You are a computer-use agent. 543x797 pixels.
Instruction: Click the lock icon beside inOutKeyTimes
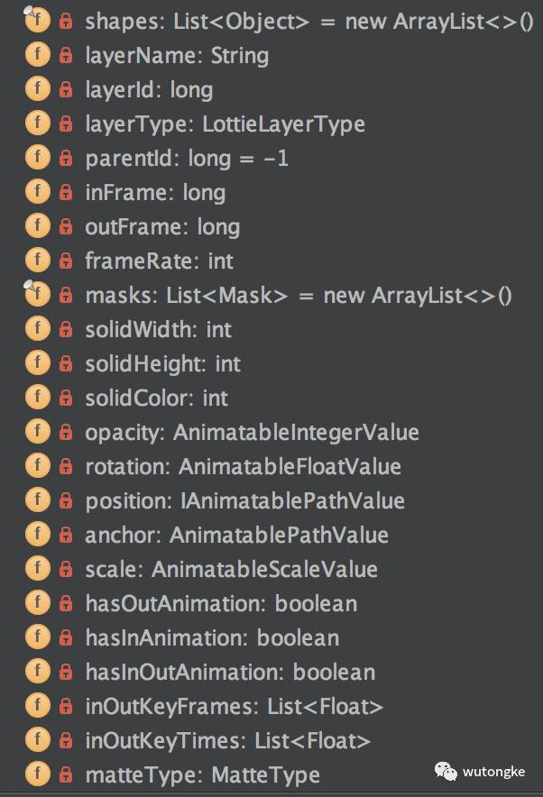pyautogui.click(x=66, y=740)
